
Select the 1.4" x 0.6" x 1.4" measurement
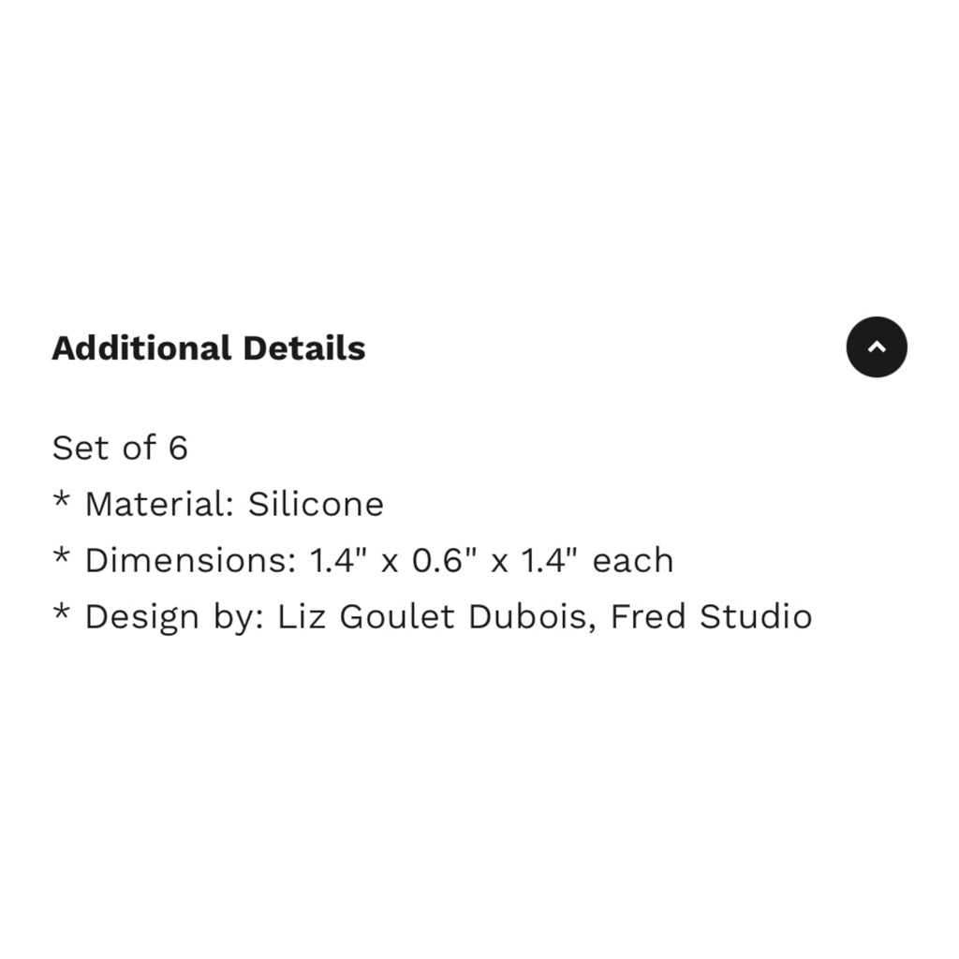(x=443, y=560)
